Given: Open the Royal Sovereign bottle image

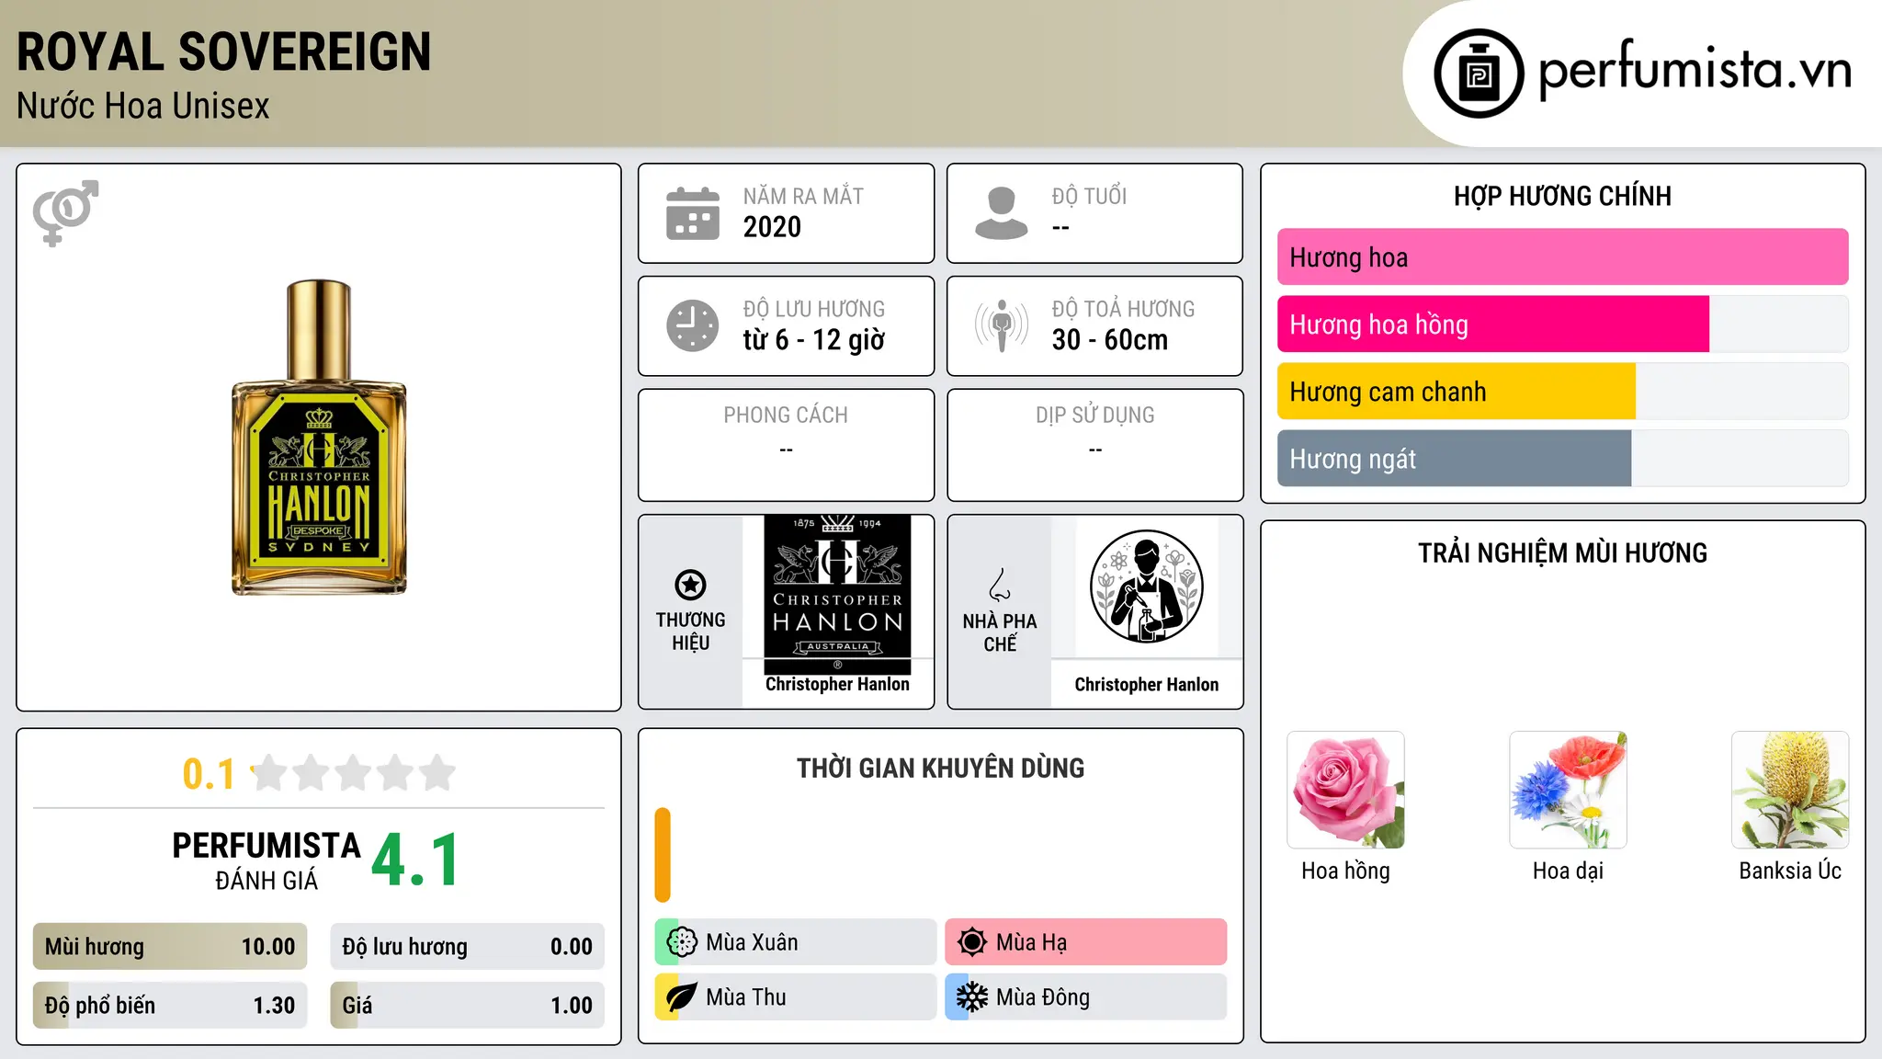Looking at the screenshot, I should coord(319,438).
